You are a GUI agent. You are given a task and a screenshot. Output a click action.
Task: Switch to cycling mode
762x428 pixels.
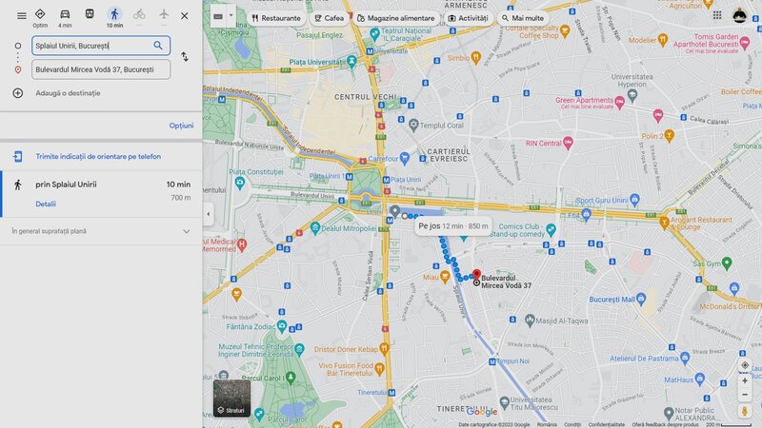point(139,14)
